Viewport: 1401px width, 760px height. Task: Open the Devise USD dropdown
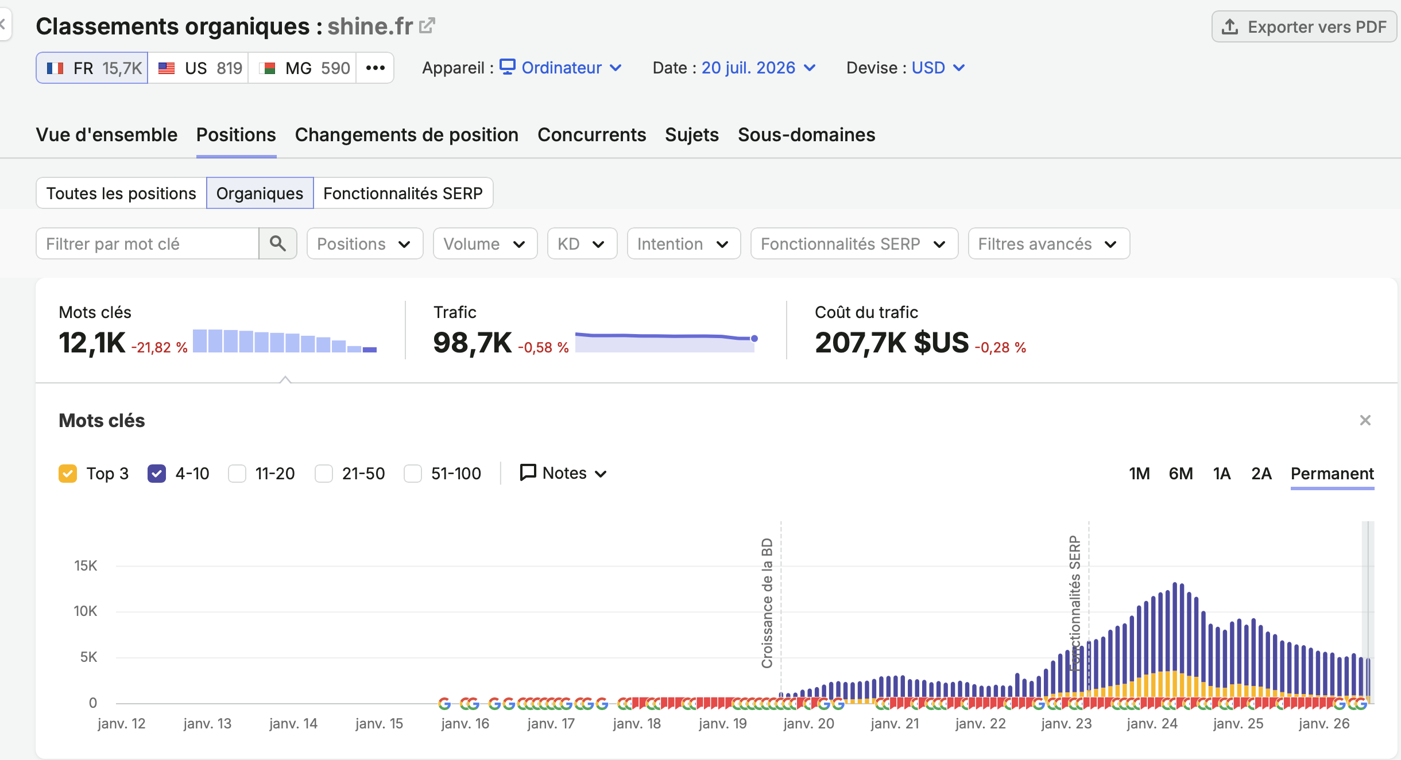938,68
